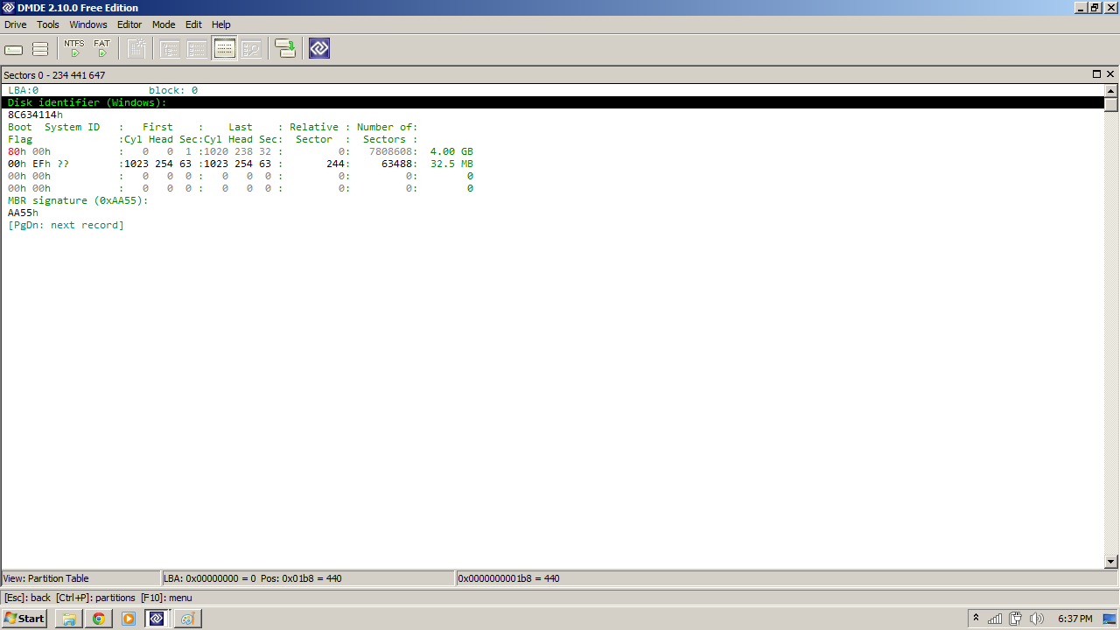Click the DMDE logo toolbar icon
Screen dimensions: 1120x630
click(x=319, y=49)
